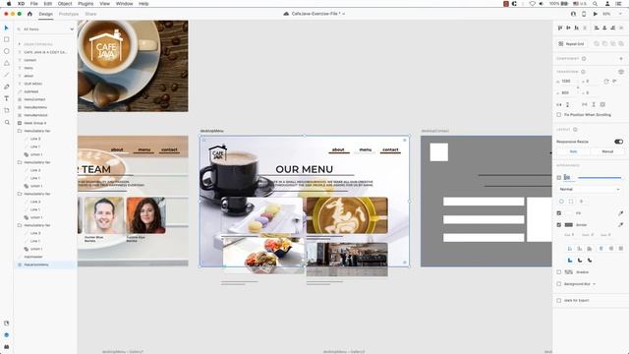This screenshot has width=629, height=354.
Task: Click the Fill eyedropper icon
Action: pyautogui.click(x=620, y=213)
